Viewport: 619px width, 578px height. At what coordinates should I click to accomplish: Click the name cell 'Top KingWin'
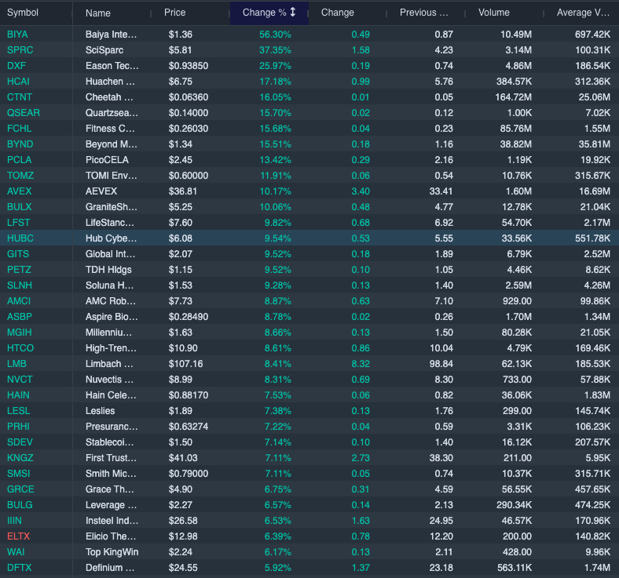[112, 552]
